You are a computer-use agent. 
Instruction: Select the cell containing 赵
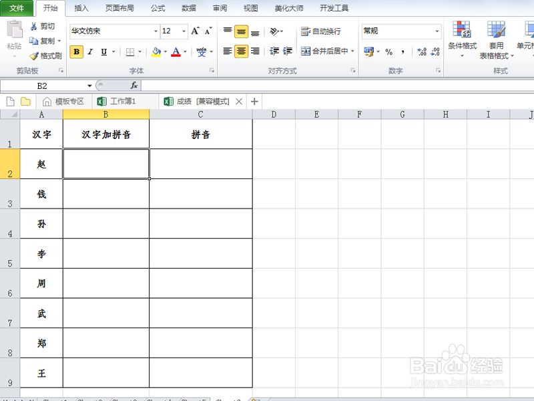coord(41,164)
